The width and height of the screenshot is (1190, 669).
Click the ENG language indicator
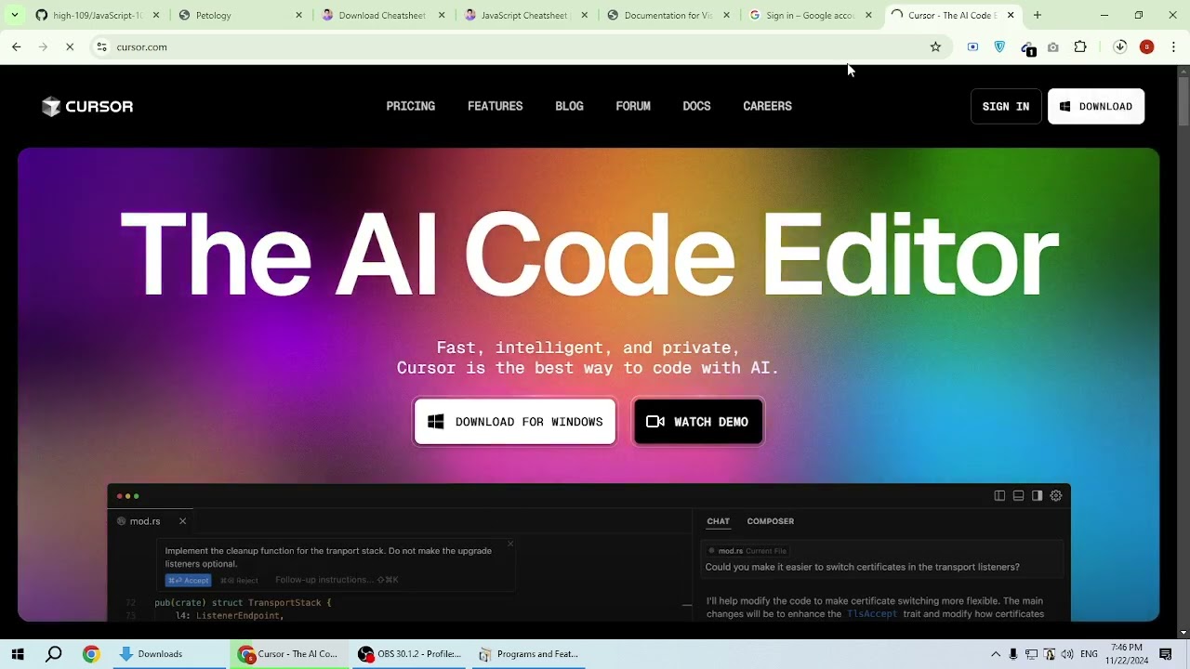click(1089, 654)
